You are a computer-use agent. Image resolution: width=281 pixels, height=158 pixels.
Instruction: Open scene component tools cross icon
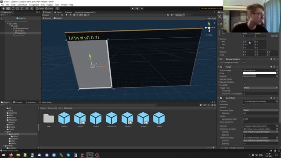coord(168,15)
